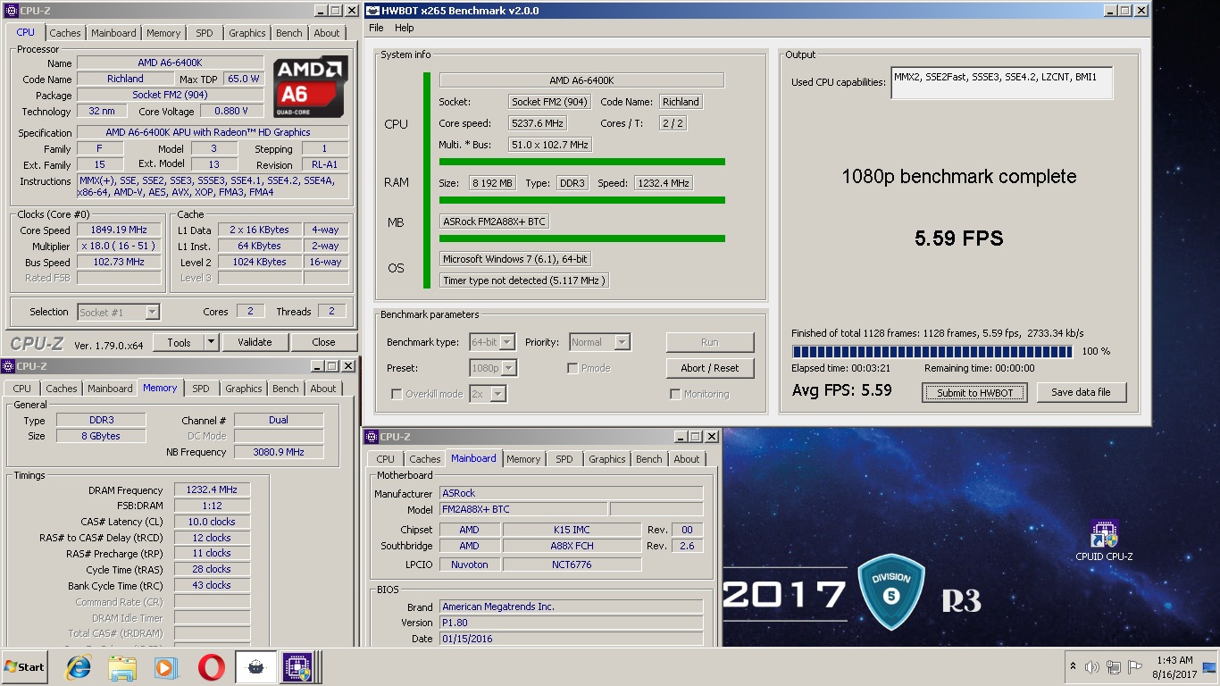Switch to CPU-Z taskbar icon
Viewport: 1220px width, 686px height.
click(298, 666)
